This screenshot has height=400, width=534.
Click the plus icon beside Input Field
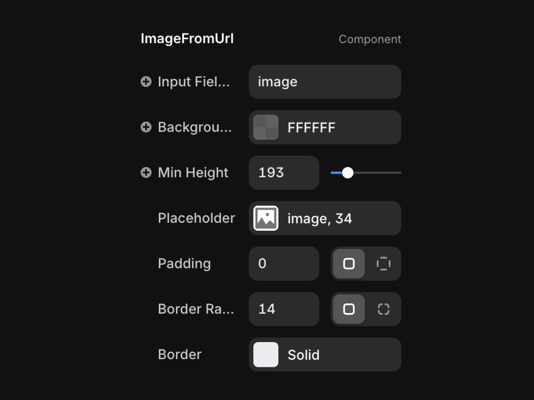(x=146, y=82)
